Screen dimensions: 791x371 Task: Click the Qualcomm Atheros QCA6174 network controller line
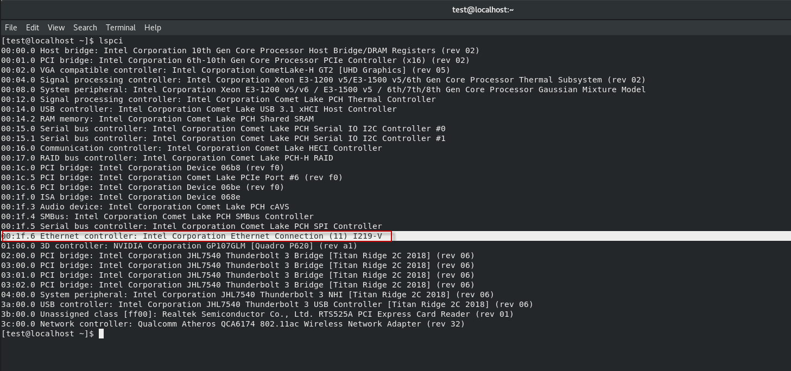(233, 324)
